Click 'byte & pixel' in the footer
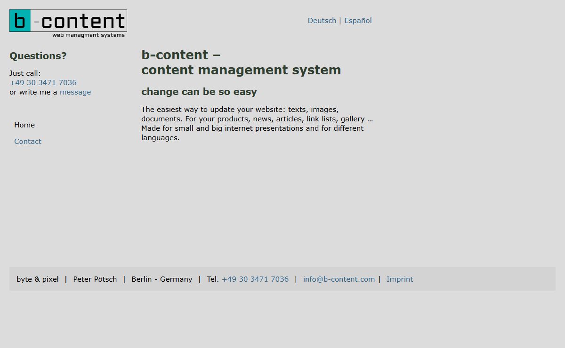Image resolution: width=565 pixels, height=348 pixels. coord(38,279)
